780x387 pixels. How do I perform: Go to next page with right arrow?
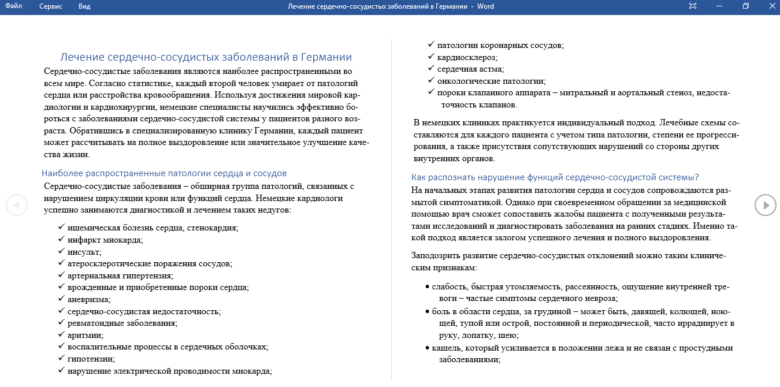(766, 204)
